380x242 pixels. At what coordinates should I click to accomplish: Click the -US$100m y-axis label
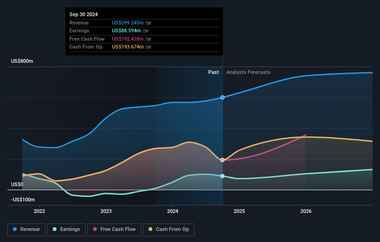click(x=23, y=200)
